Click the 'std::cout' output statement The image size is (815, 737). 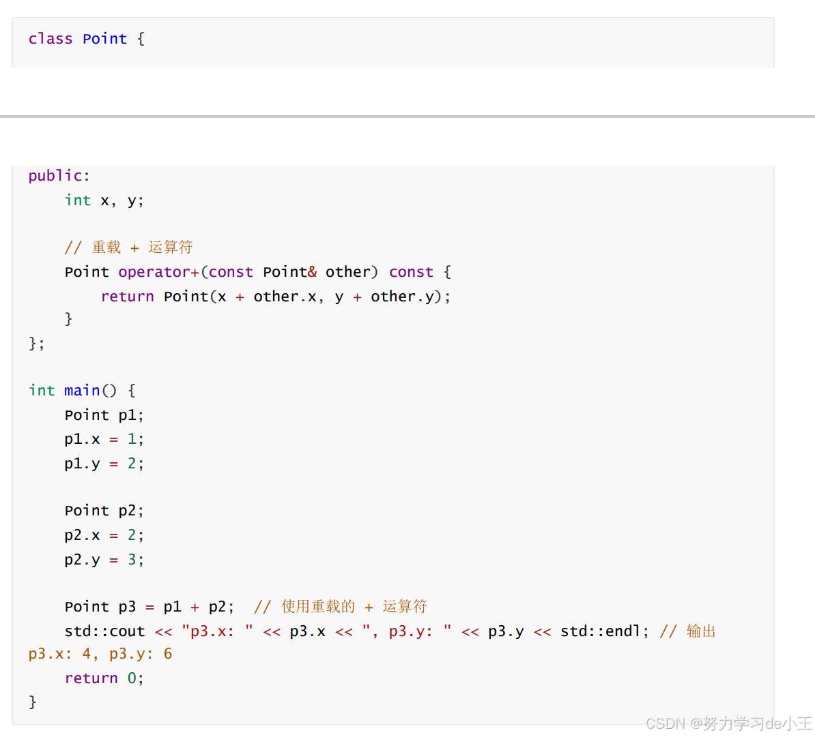356,631
